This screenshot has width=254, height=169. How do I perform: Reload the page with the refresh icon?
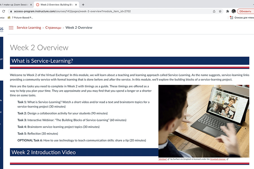click(x=4, y=11)
